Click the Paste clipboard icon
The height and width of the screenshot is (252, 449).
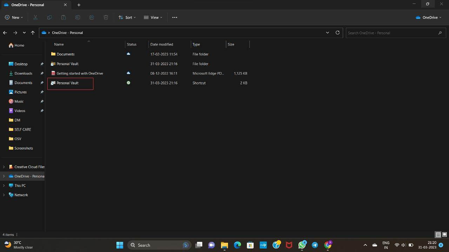63,17
